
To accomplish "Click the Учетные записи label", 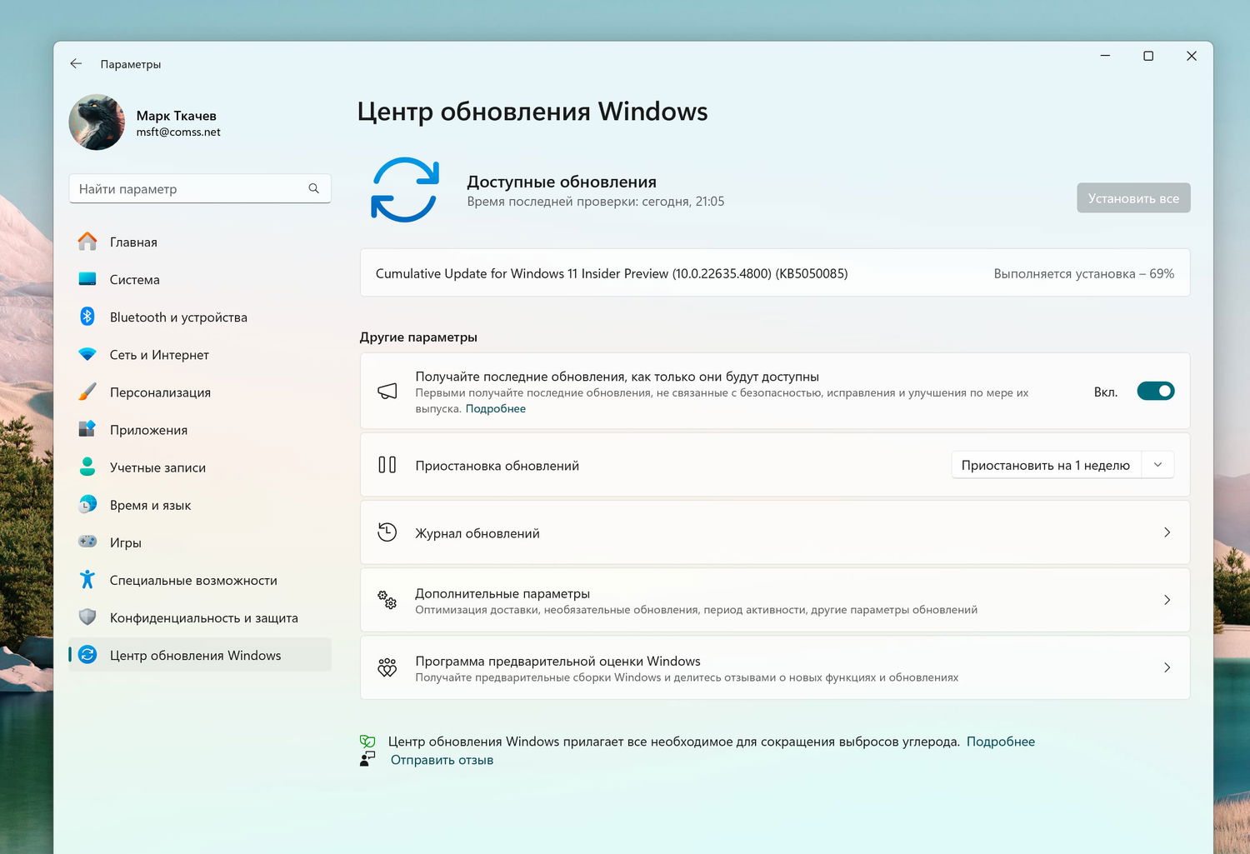I will pyautogui.click(x=157, y=467).
